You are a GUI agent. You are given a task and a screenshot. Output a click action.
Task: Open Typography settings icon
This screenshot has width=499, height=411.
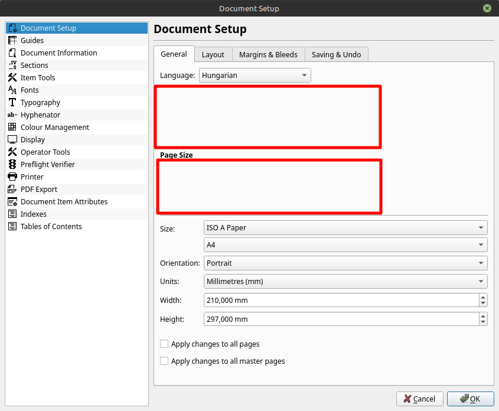[x=12, y=102]
